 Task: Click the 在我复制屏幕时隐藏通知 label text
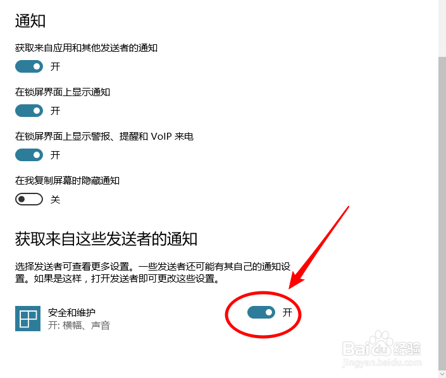67,181
